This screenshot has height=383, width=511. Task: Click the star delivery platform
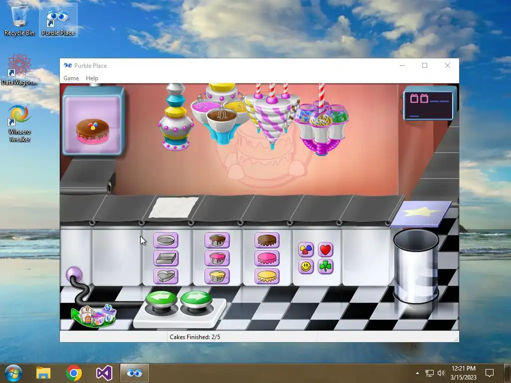421,213
